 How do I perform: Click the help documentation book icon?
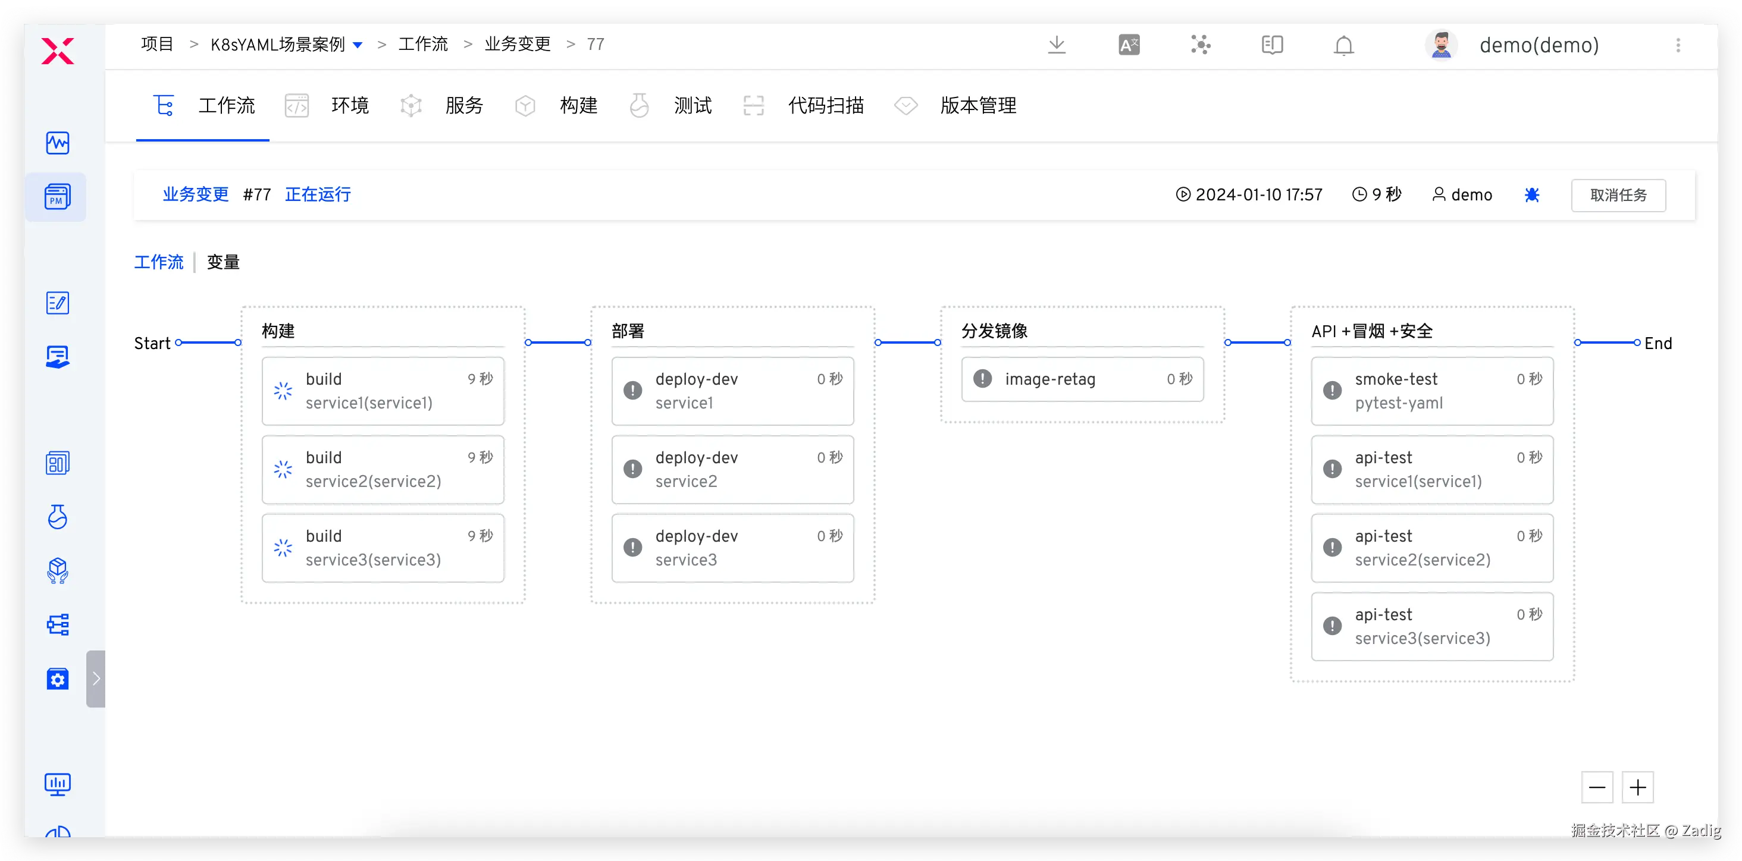[1271, 45]
